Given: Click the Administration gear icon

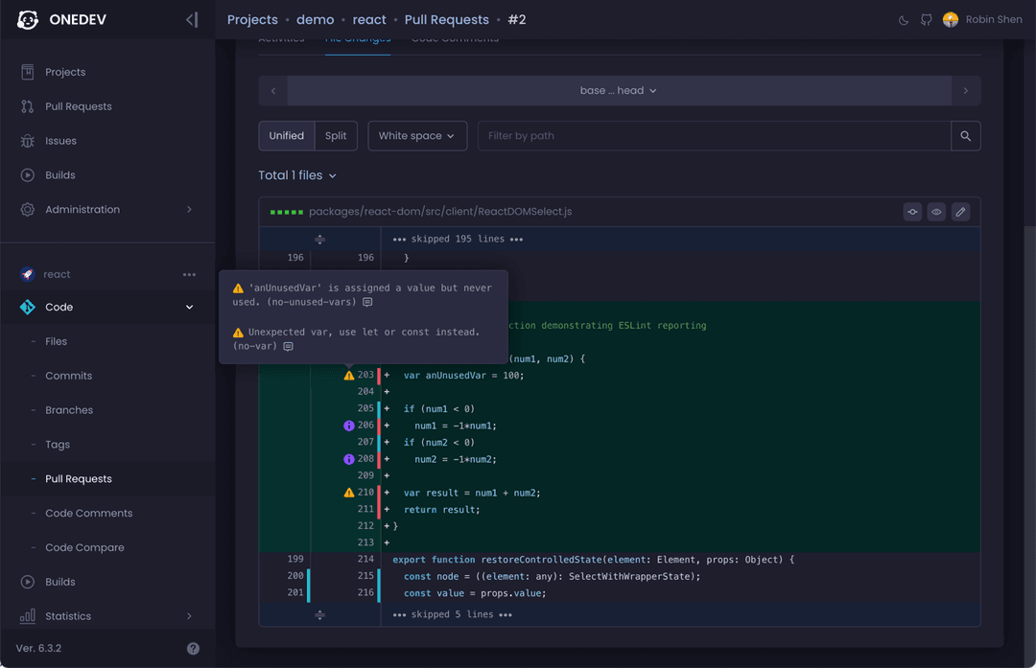Looking at the screenshot, I should pyautogui.click(x=27, y=209).
